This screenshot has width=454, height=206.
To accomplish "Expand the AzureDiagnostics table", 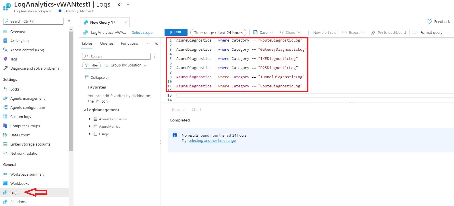I will [90, 119].
